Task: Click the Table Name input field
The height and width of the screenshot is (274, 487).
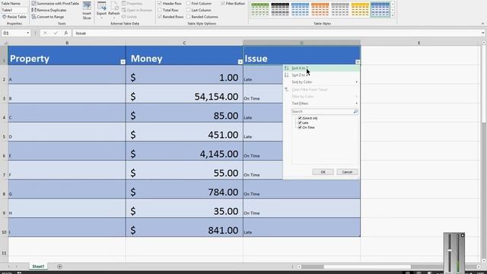Action: point(14,10)
